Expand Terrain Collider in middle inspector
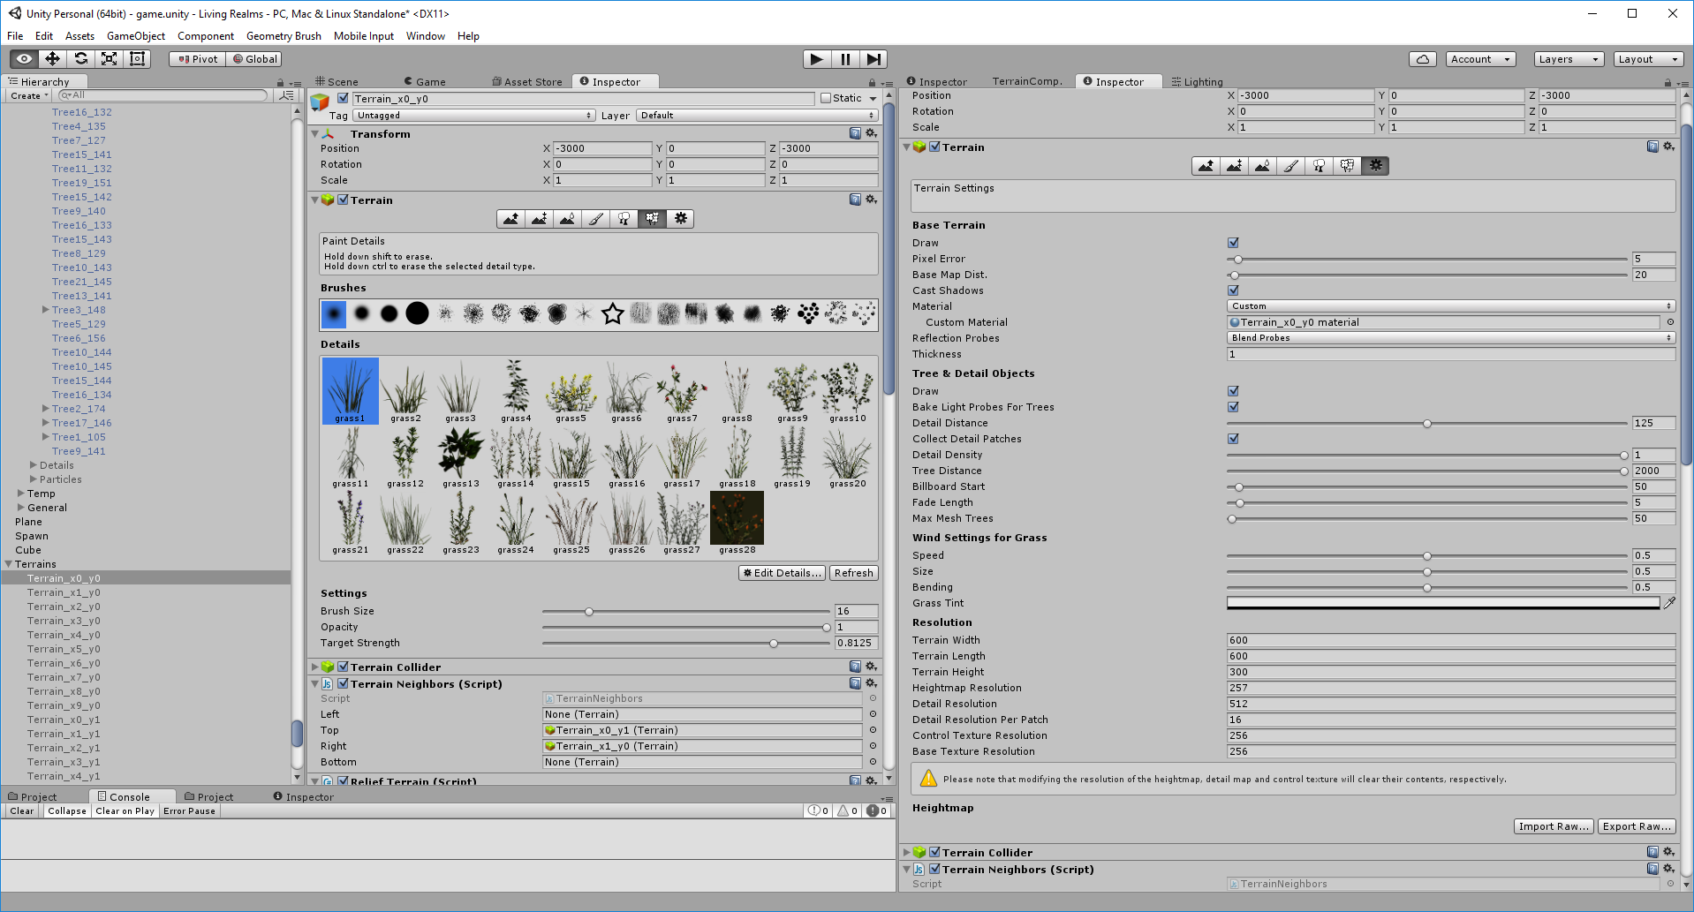 pos(315,667)
